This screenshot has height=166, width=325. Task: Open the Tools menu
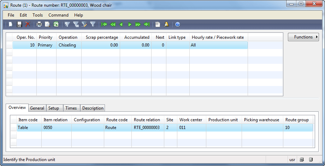(37, 15)
